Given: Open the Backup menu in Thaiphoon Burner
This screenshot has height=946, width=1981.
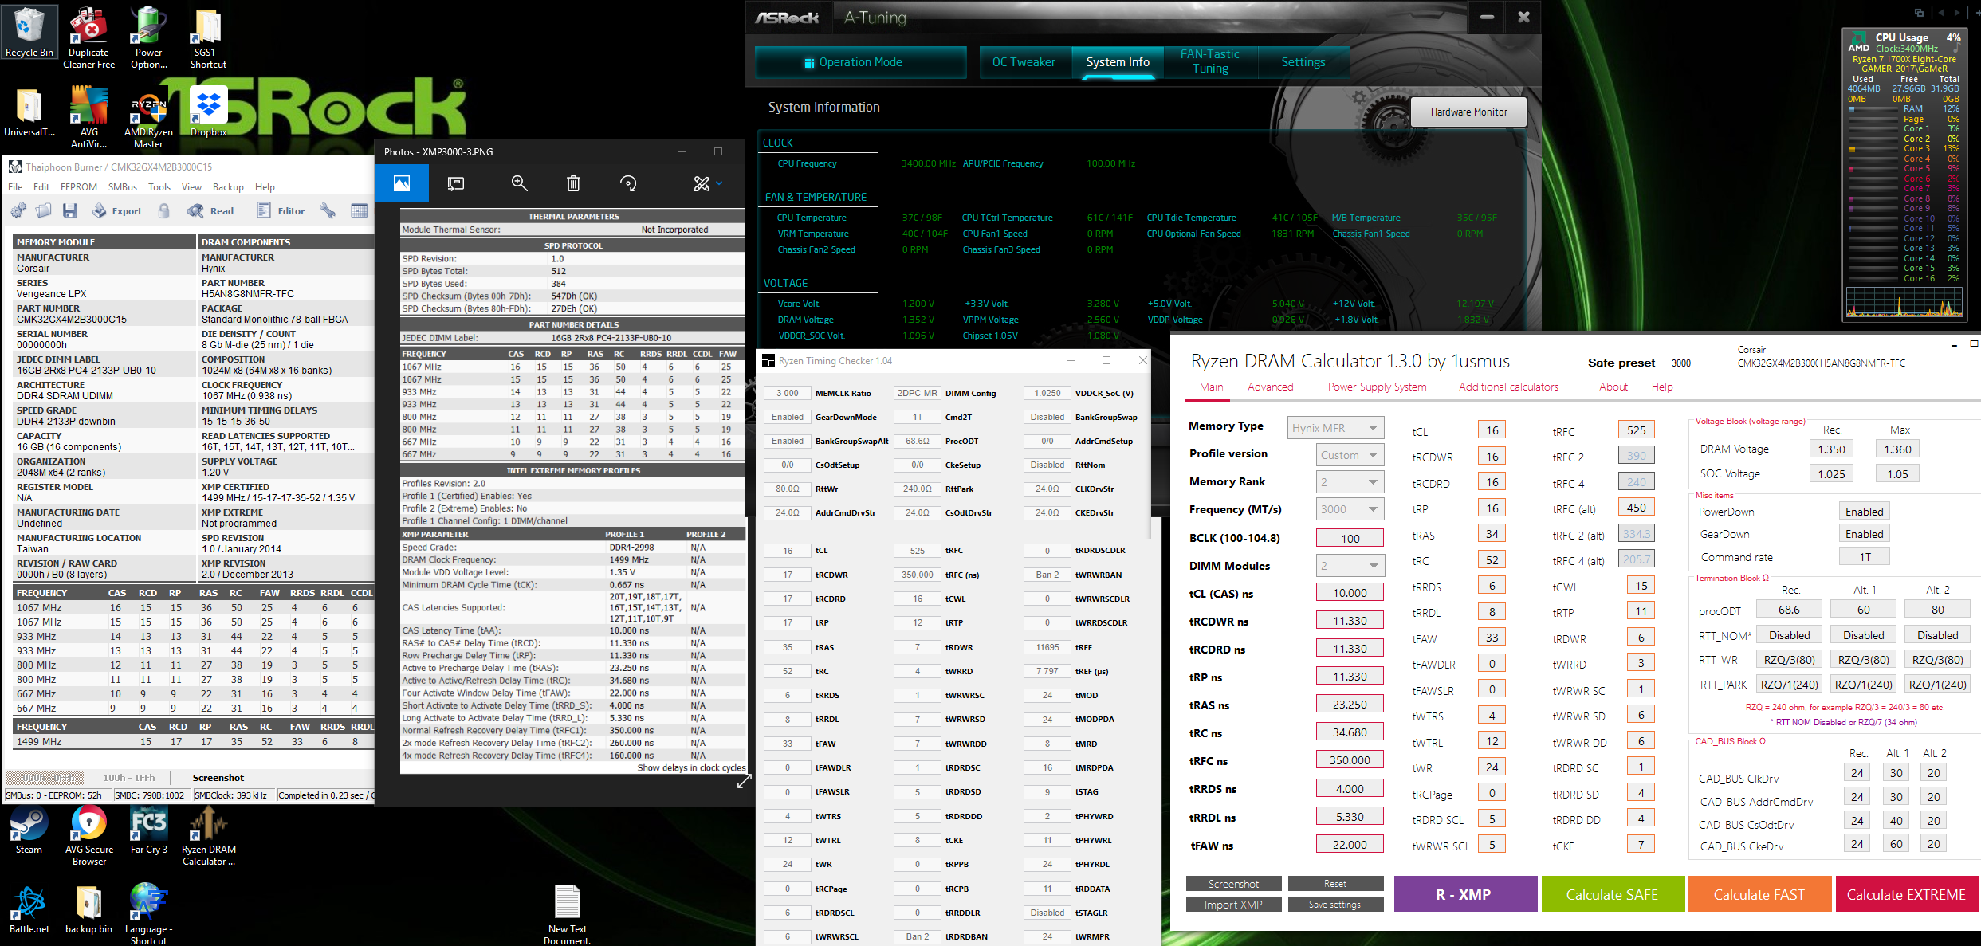Looking at the screenshot, I should coord(228,187).
